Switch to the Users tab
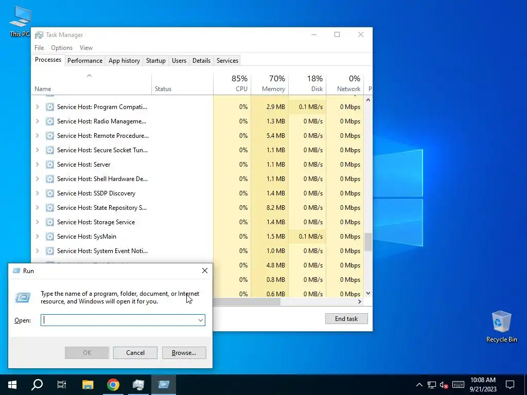 pyautogui.click(x=179, y=61)
